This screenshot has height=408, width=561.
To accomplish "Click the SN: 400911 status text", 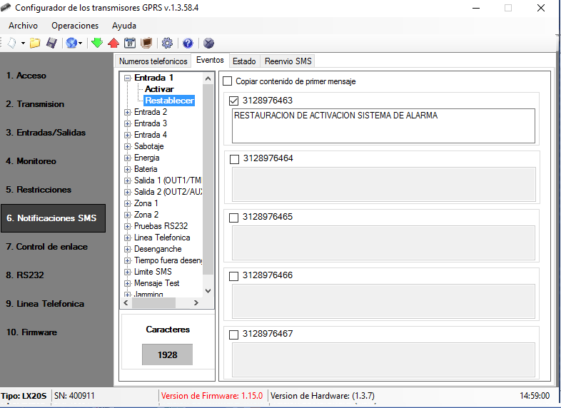I will click(x=74, y=396).
